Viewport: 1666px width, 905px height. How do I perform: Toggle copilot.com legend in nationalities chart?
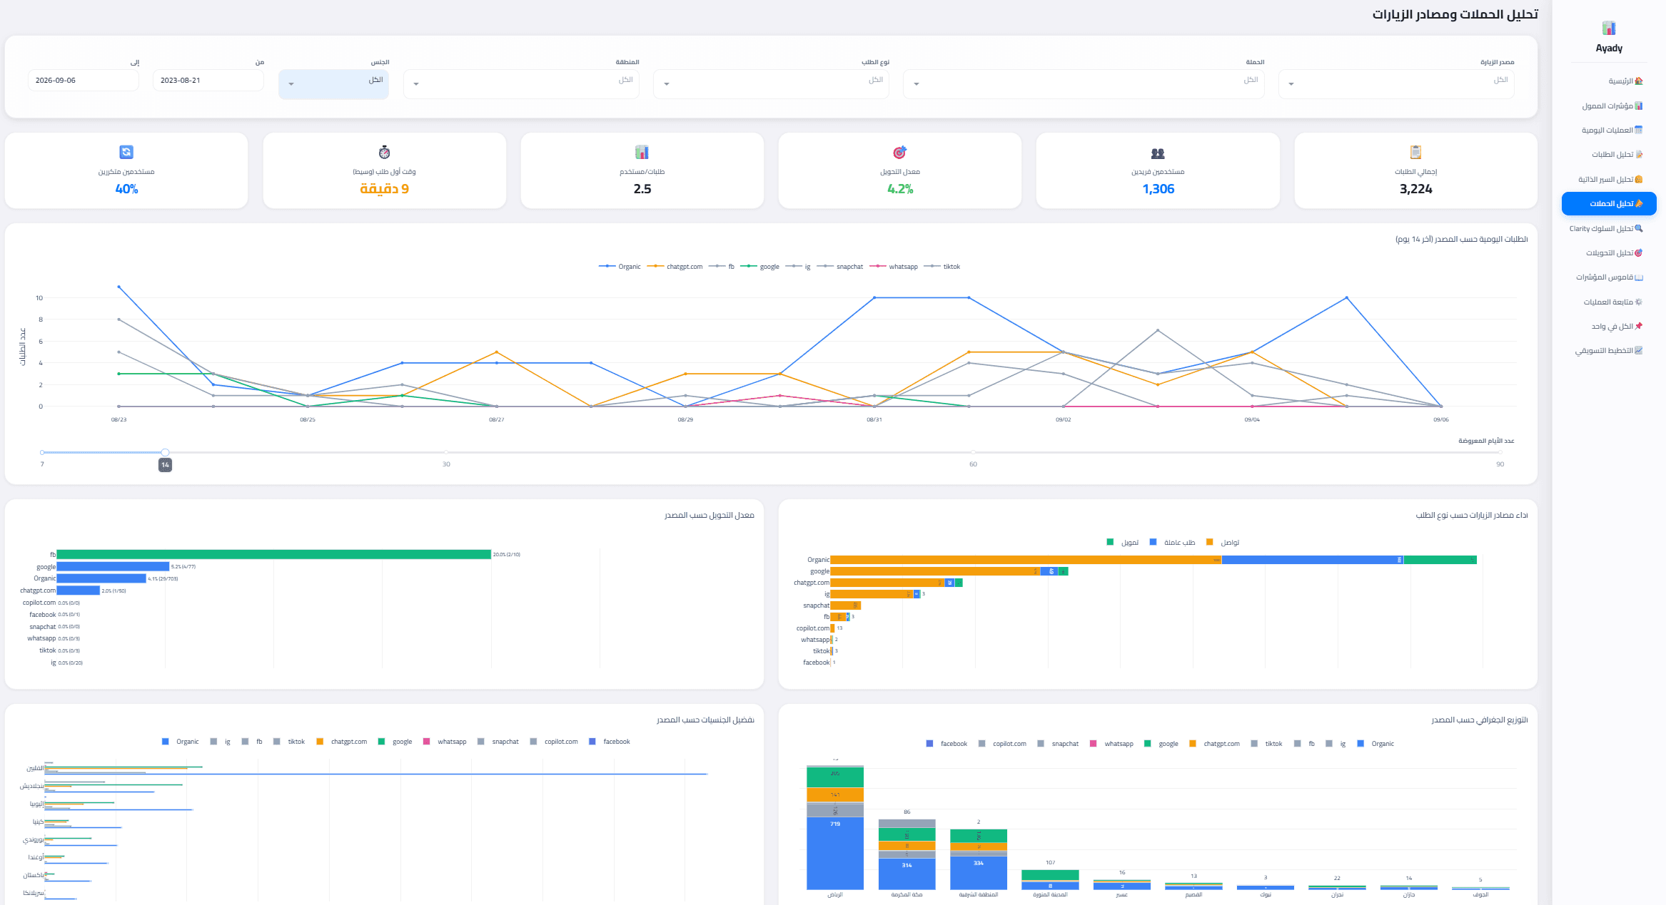pos(555,742)
